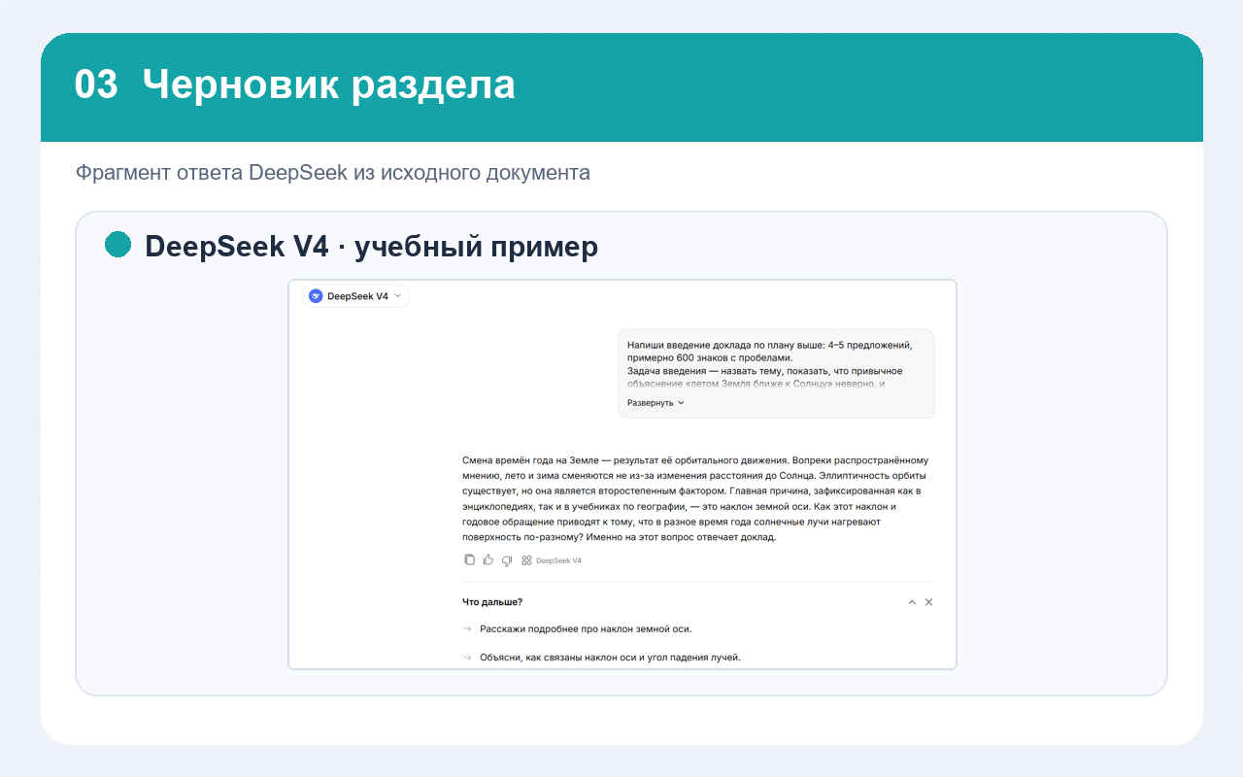
Task: Copy the response with the copy icon
Action: tap(470, 560)
